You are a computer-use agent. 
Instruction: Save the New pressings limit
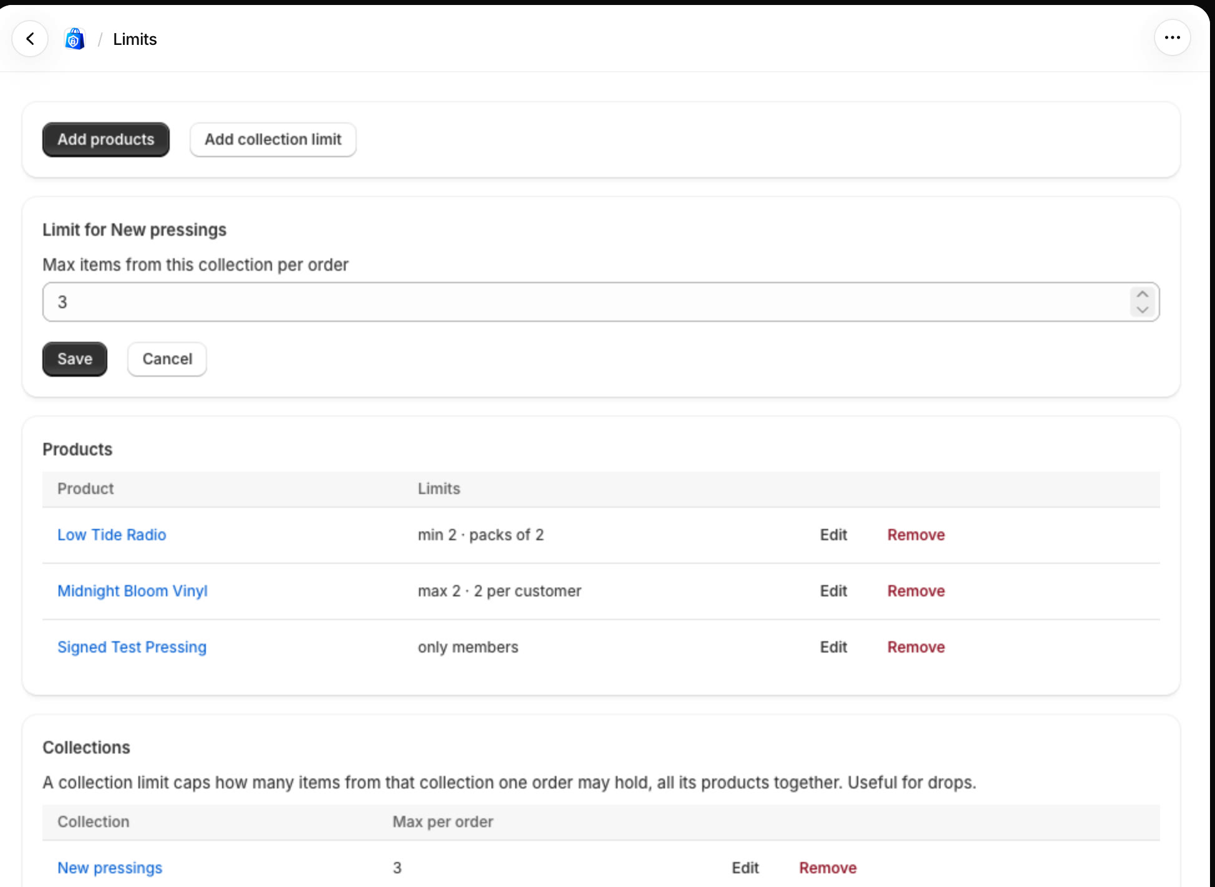pyautogui.click(x=75, y=359)
